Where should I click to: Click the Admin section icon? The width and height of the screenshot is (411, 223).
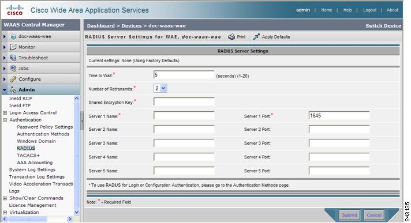tap(13, 90)
